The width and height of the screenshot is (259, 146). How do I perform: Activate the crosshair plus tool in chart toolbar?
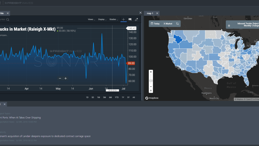click(123, 20)
